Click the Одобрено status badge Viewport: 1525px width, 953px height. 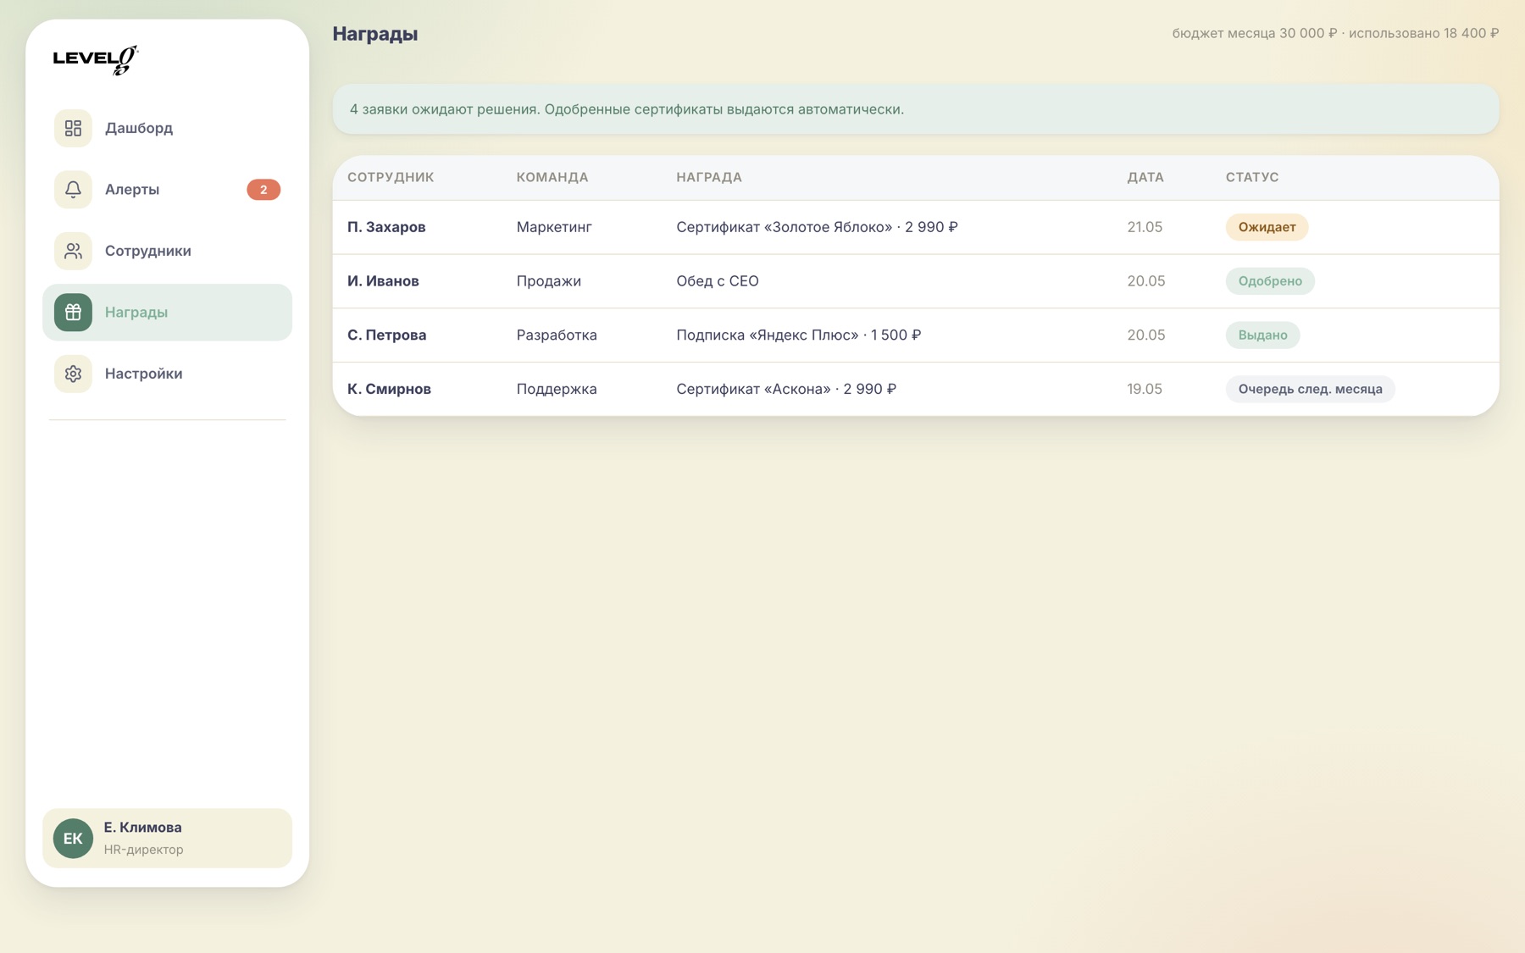[1270, 281]
